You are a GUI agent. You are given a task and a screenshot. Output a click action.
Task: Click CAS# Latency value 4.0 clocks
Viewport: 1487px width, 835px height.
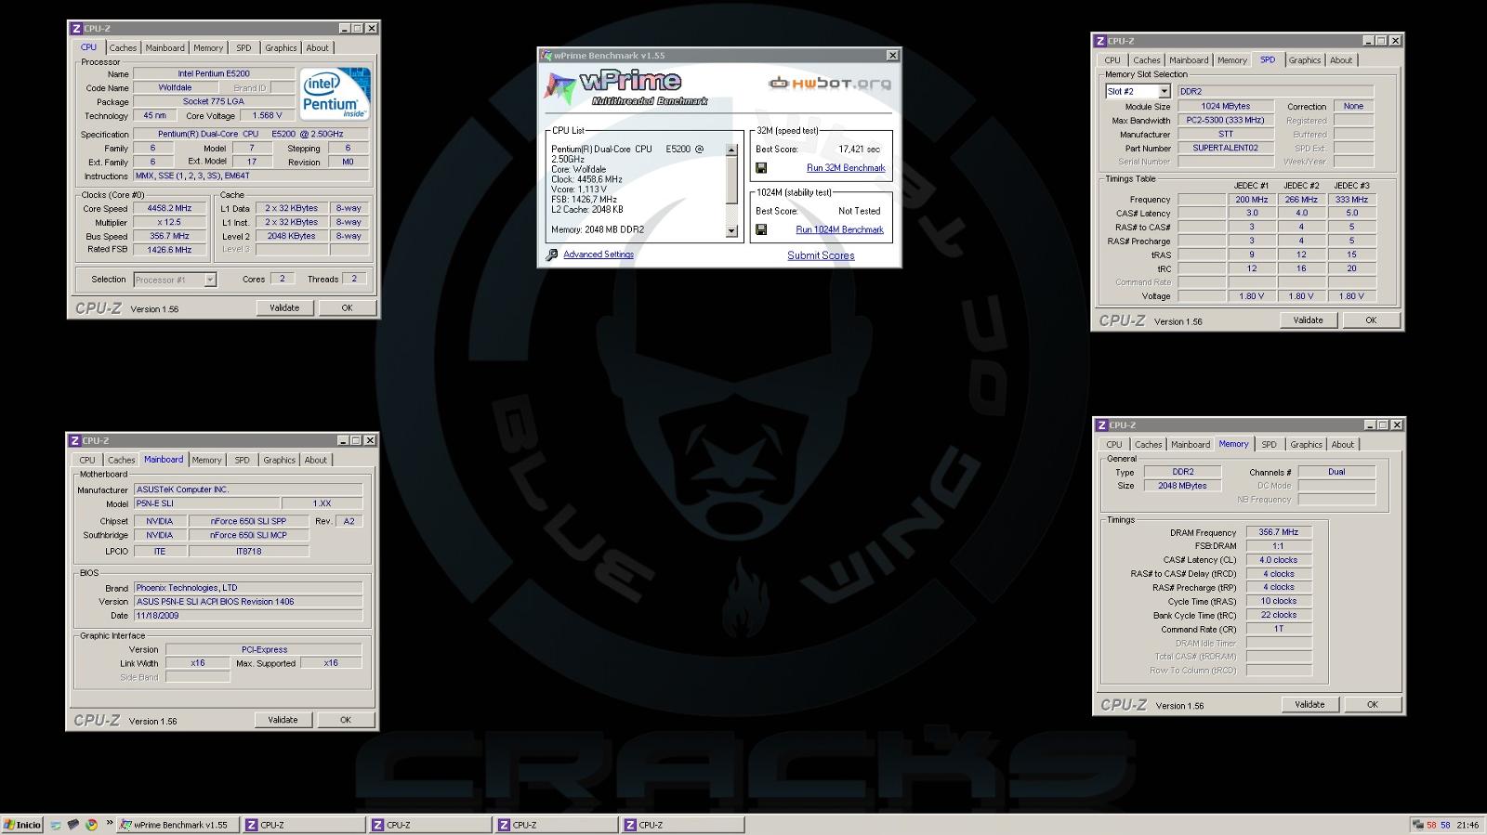click(1279, 560)
